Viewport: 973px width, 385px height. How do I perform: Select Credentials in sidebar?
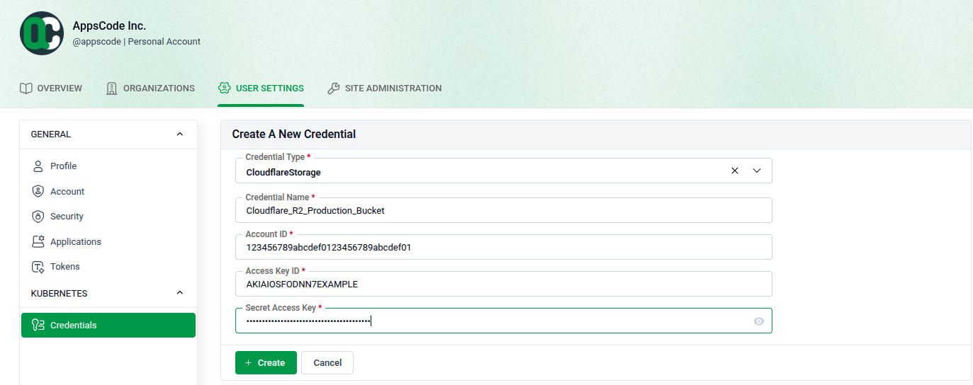pos(108,326)
